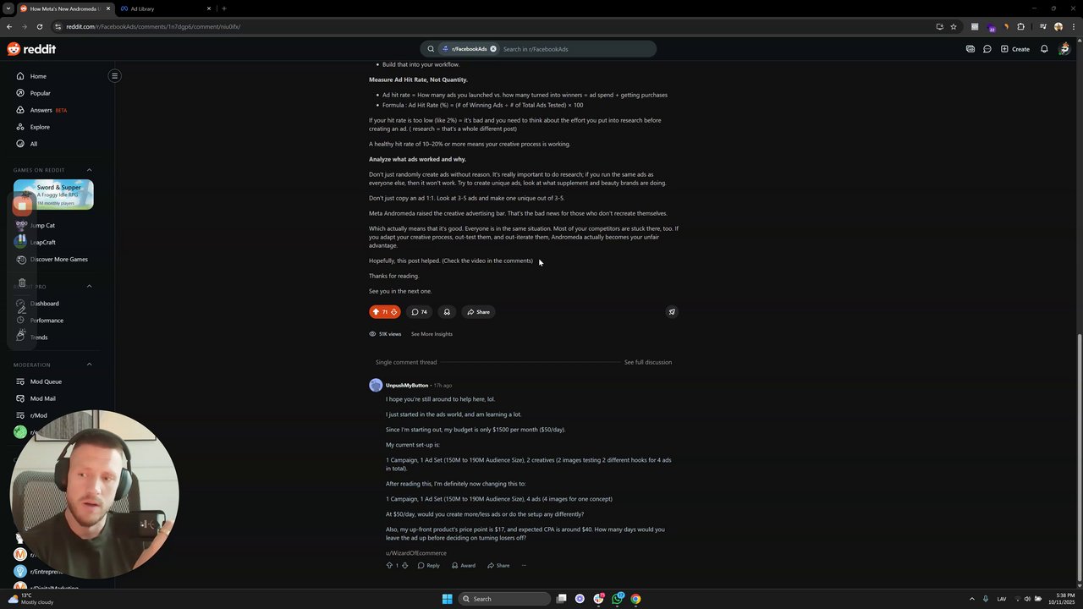Open Chrome extensions puzzle icon
This screenshot has width=1083, height=609.
pyautogui.click(x=1020, y=26)
